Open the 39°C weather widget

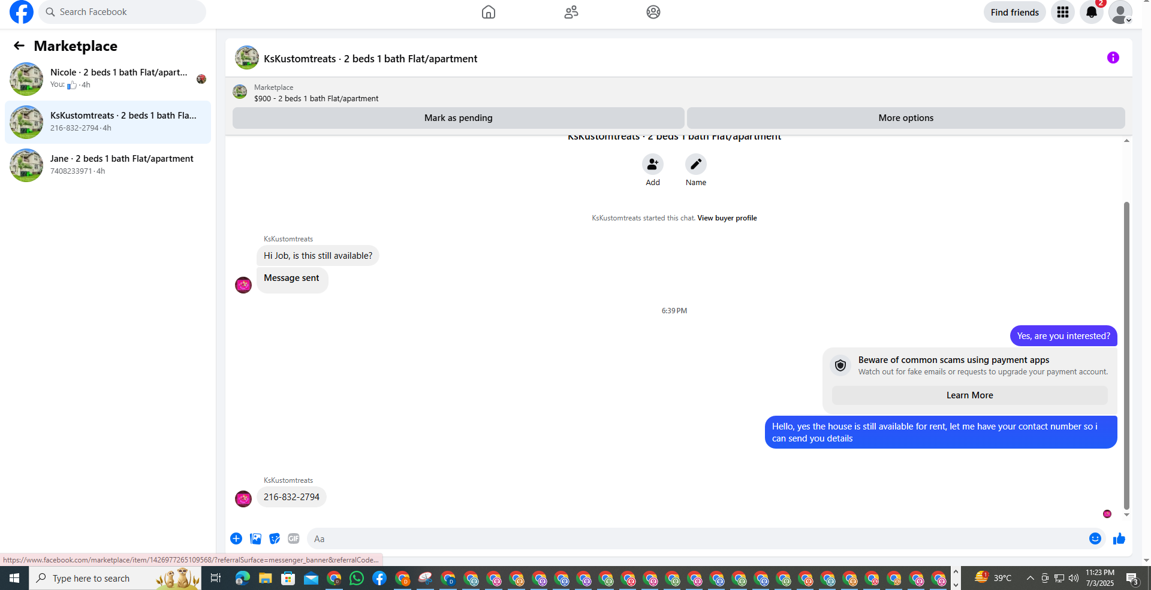[x=993, y=578]
